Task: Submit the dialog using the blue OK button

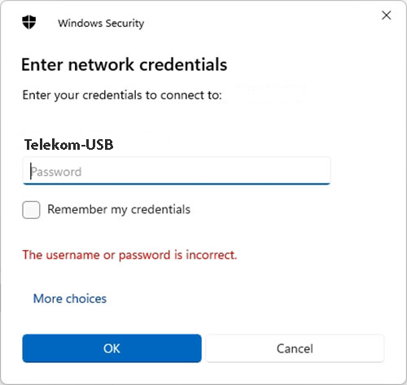Action: 112,348
